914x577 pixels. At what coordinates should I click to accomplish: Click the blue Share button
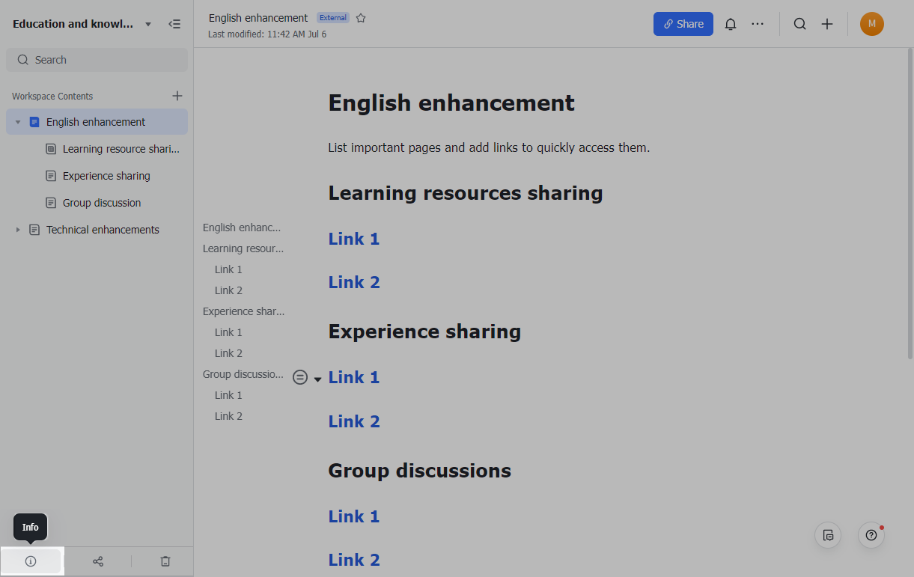pyautogui.click(x=683, y=23)
